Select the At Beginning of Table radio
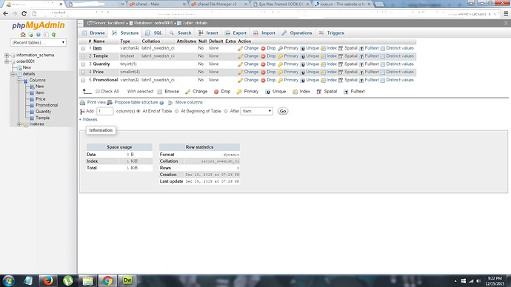The height and width of the screenshot is (287, 511). click(177, 111)
